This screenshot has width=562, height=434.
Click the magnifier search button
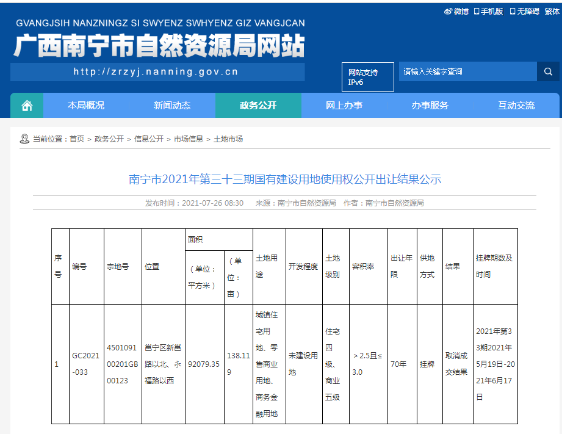click(548, 71)
